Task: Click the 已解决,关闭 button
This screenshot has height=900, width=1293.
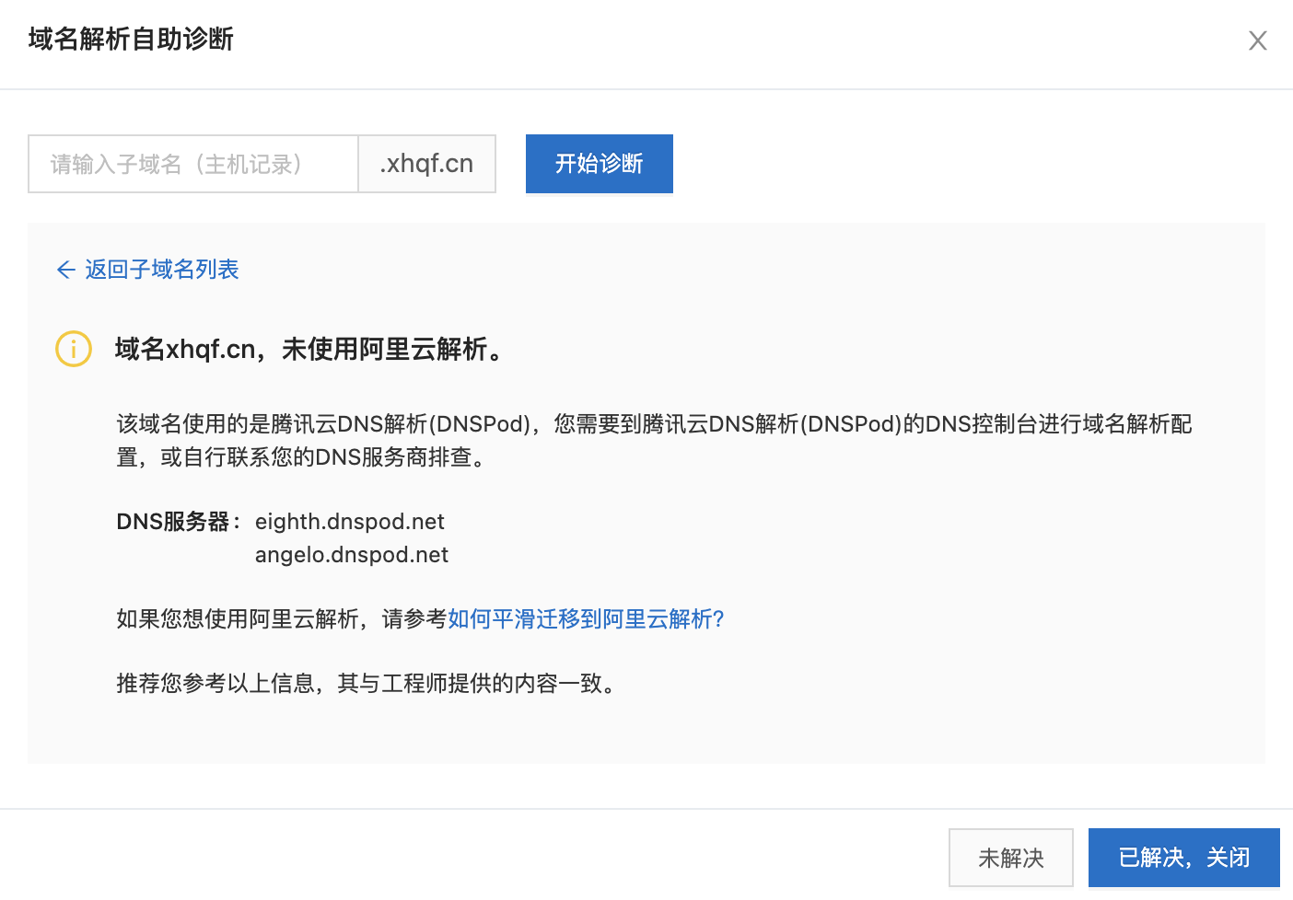Action: tap(1184, 858)
